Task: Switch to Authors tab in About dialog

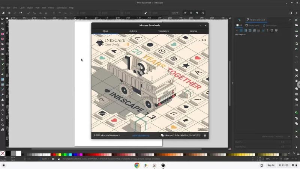Action: coord(133,31)
